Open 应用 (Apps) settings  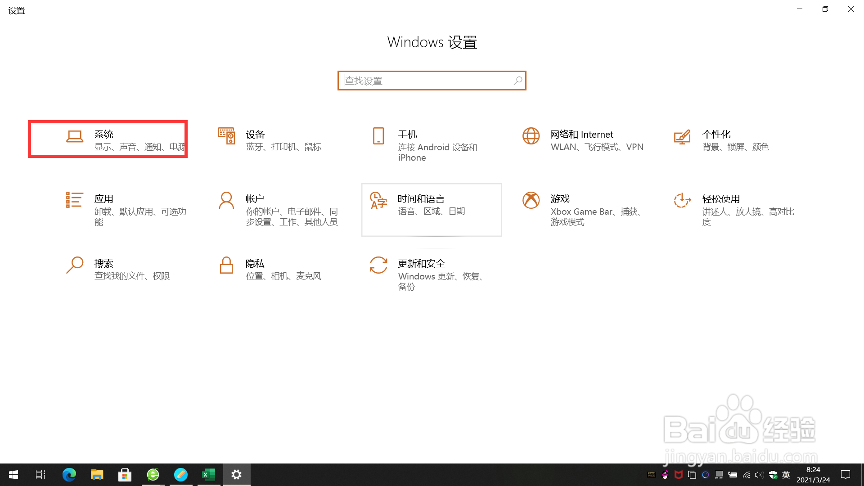click(126, 209)
